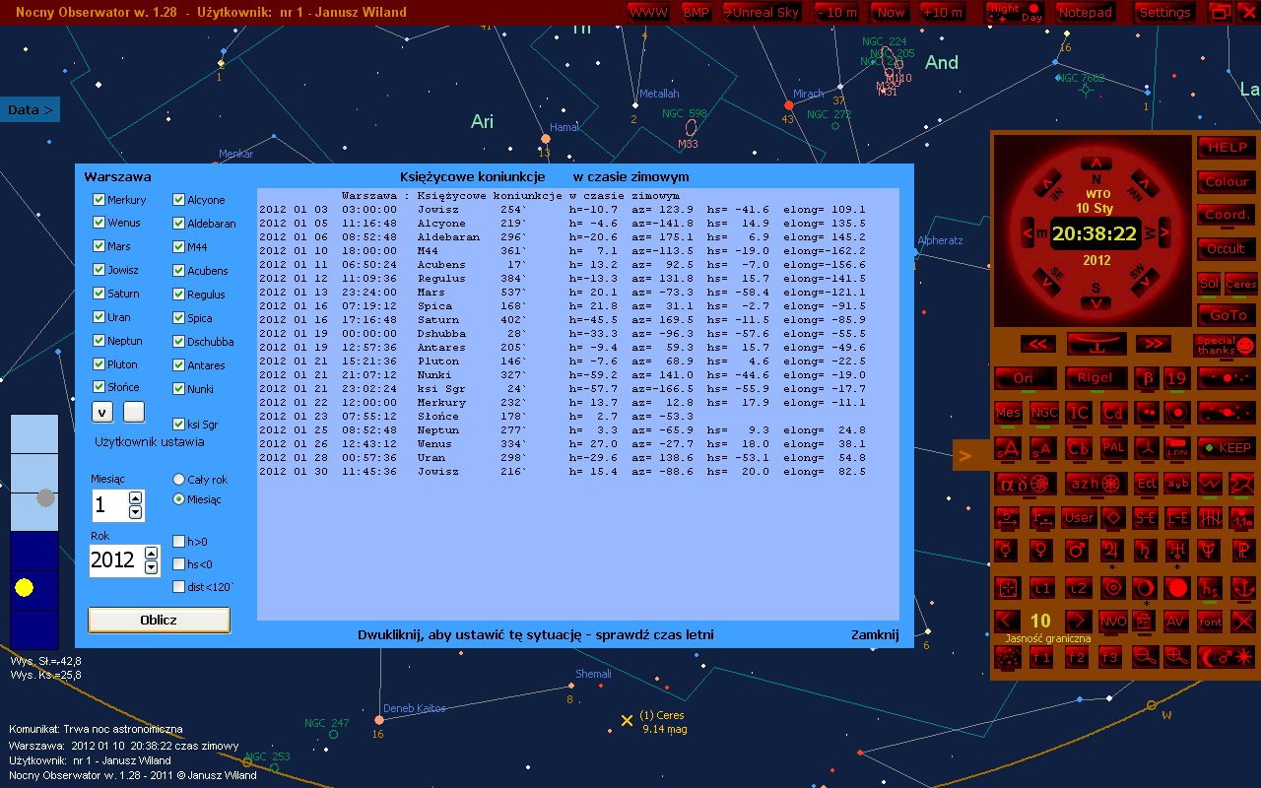Click the Occult button
Screen dimensions: 1261x788
click(x=1228, y=248)
